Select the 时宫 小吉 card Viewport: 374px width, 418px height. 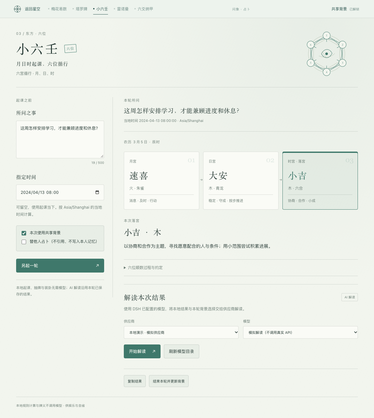(x=320, y=181)
